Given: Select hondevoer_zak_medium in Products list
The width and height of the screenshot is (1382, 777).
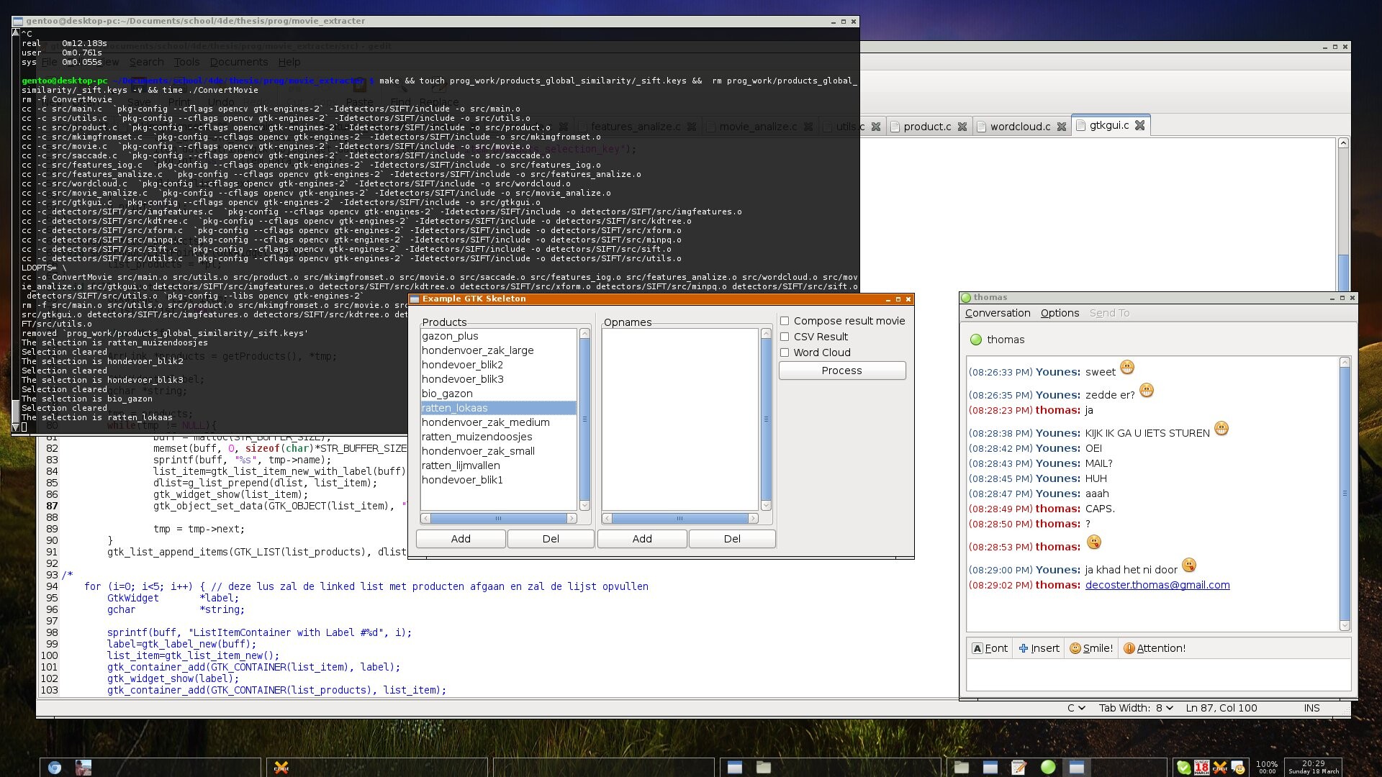Looking at the screenshot, I should click(485, 422).
